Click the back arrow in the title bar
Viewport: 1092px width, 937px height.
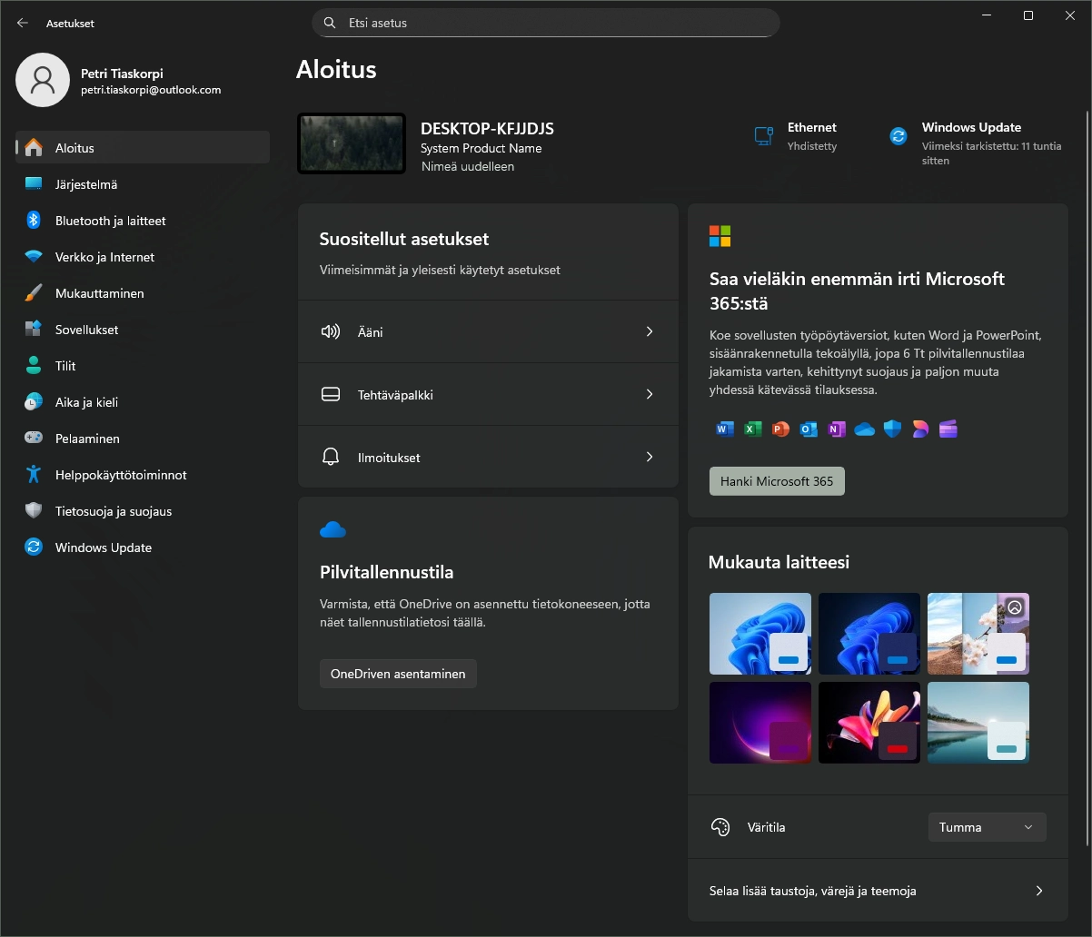(23, 23)
